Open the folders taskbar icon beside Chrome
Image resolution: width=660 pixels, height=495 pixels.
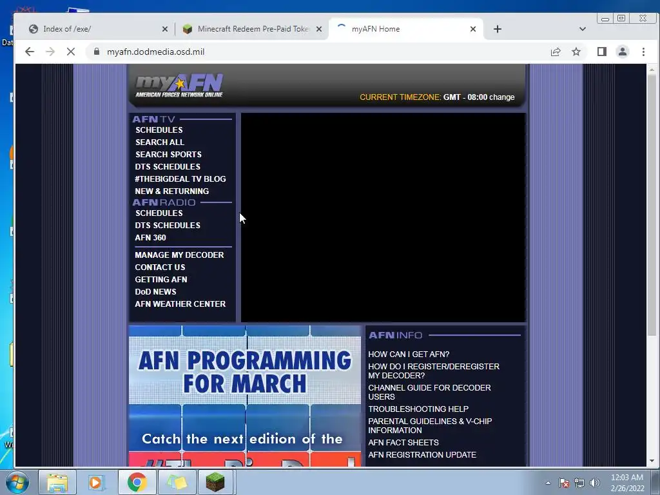pos(177,482)
